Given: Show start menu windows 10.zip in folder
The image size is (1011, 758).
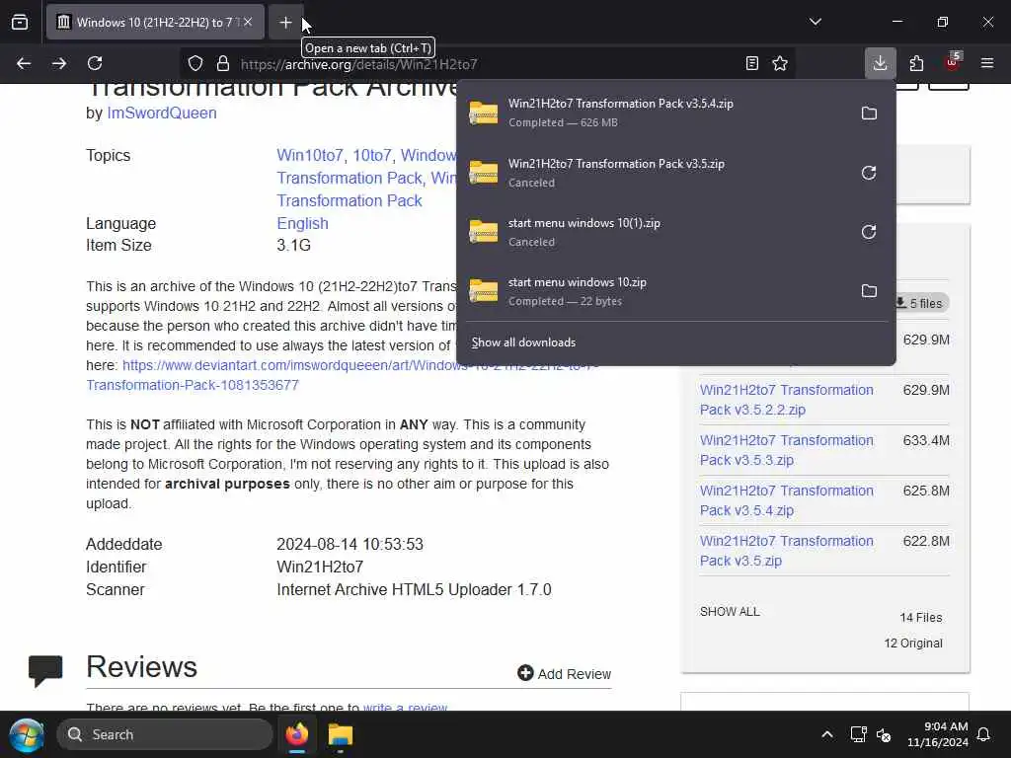Looking at the screenshot, I should coord(869,291).
